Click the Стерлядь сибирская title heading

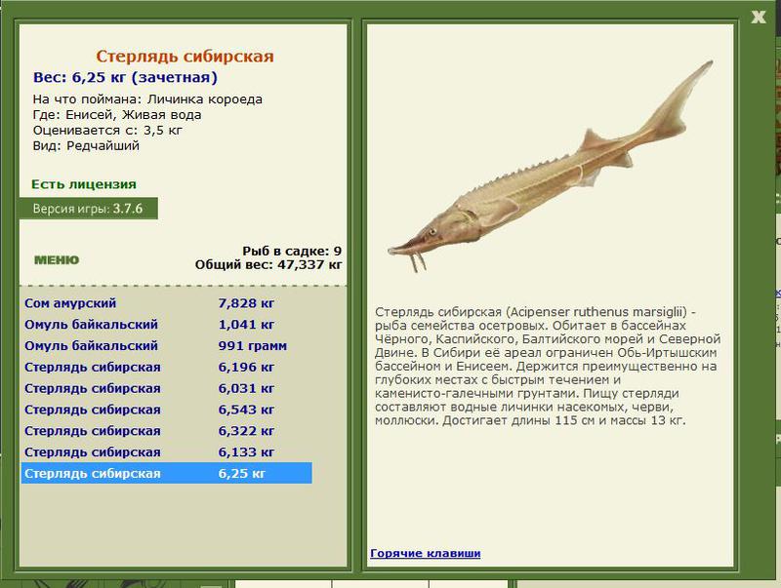coord(185,57)
